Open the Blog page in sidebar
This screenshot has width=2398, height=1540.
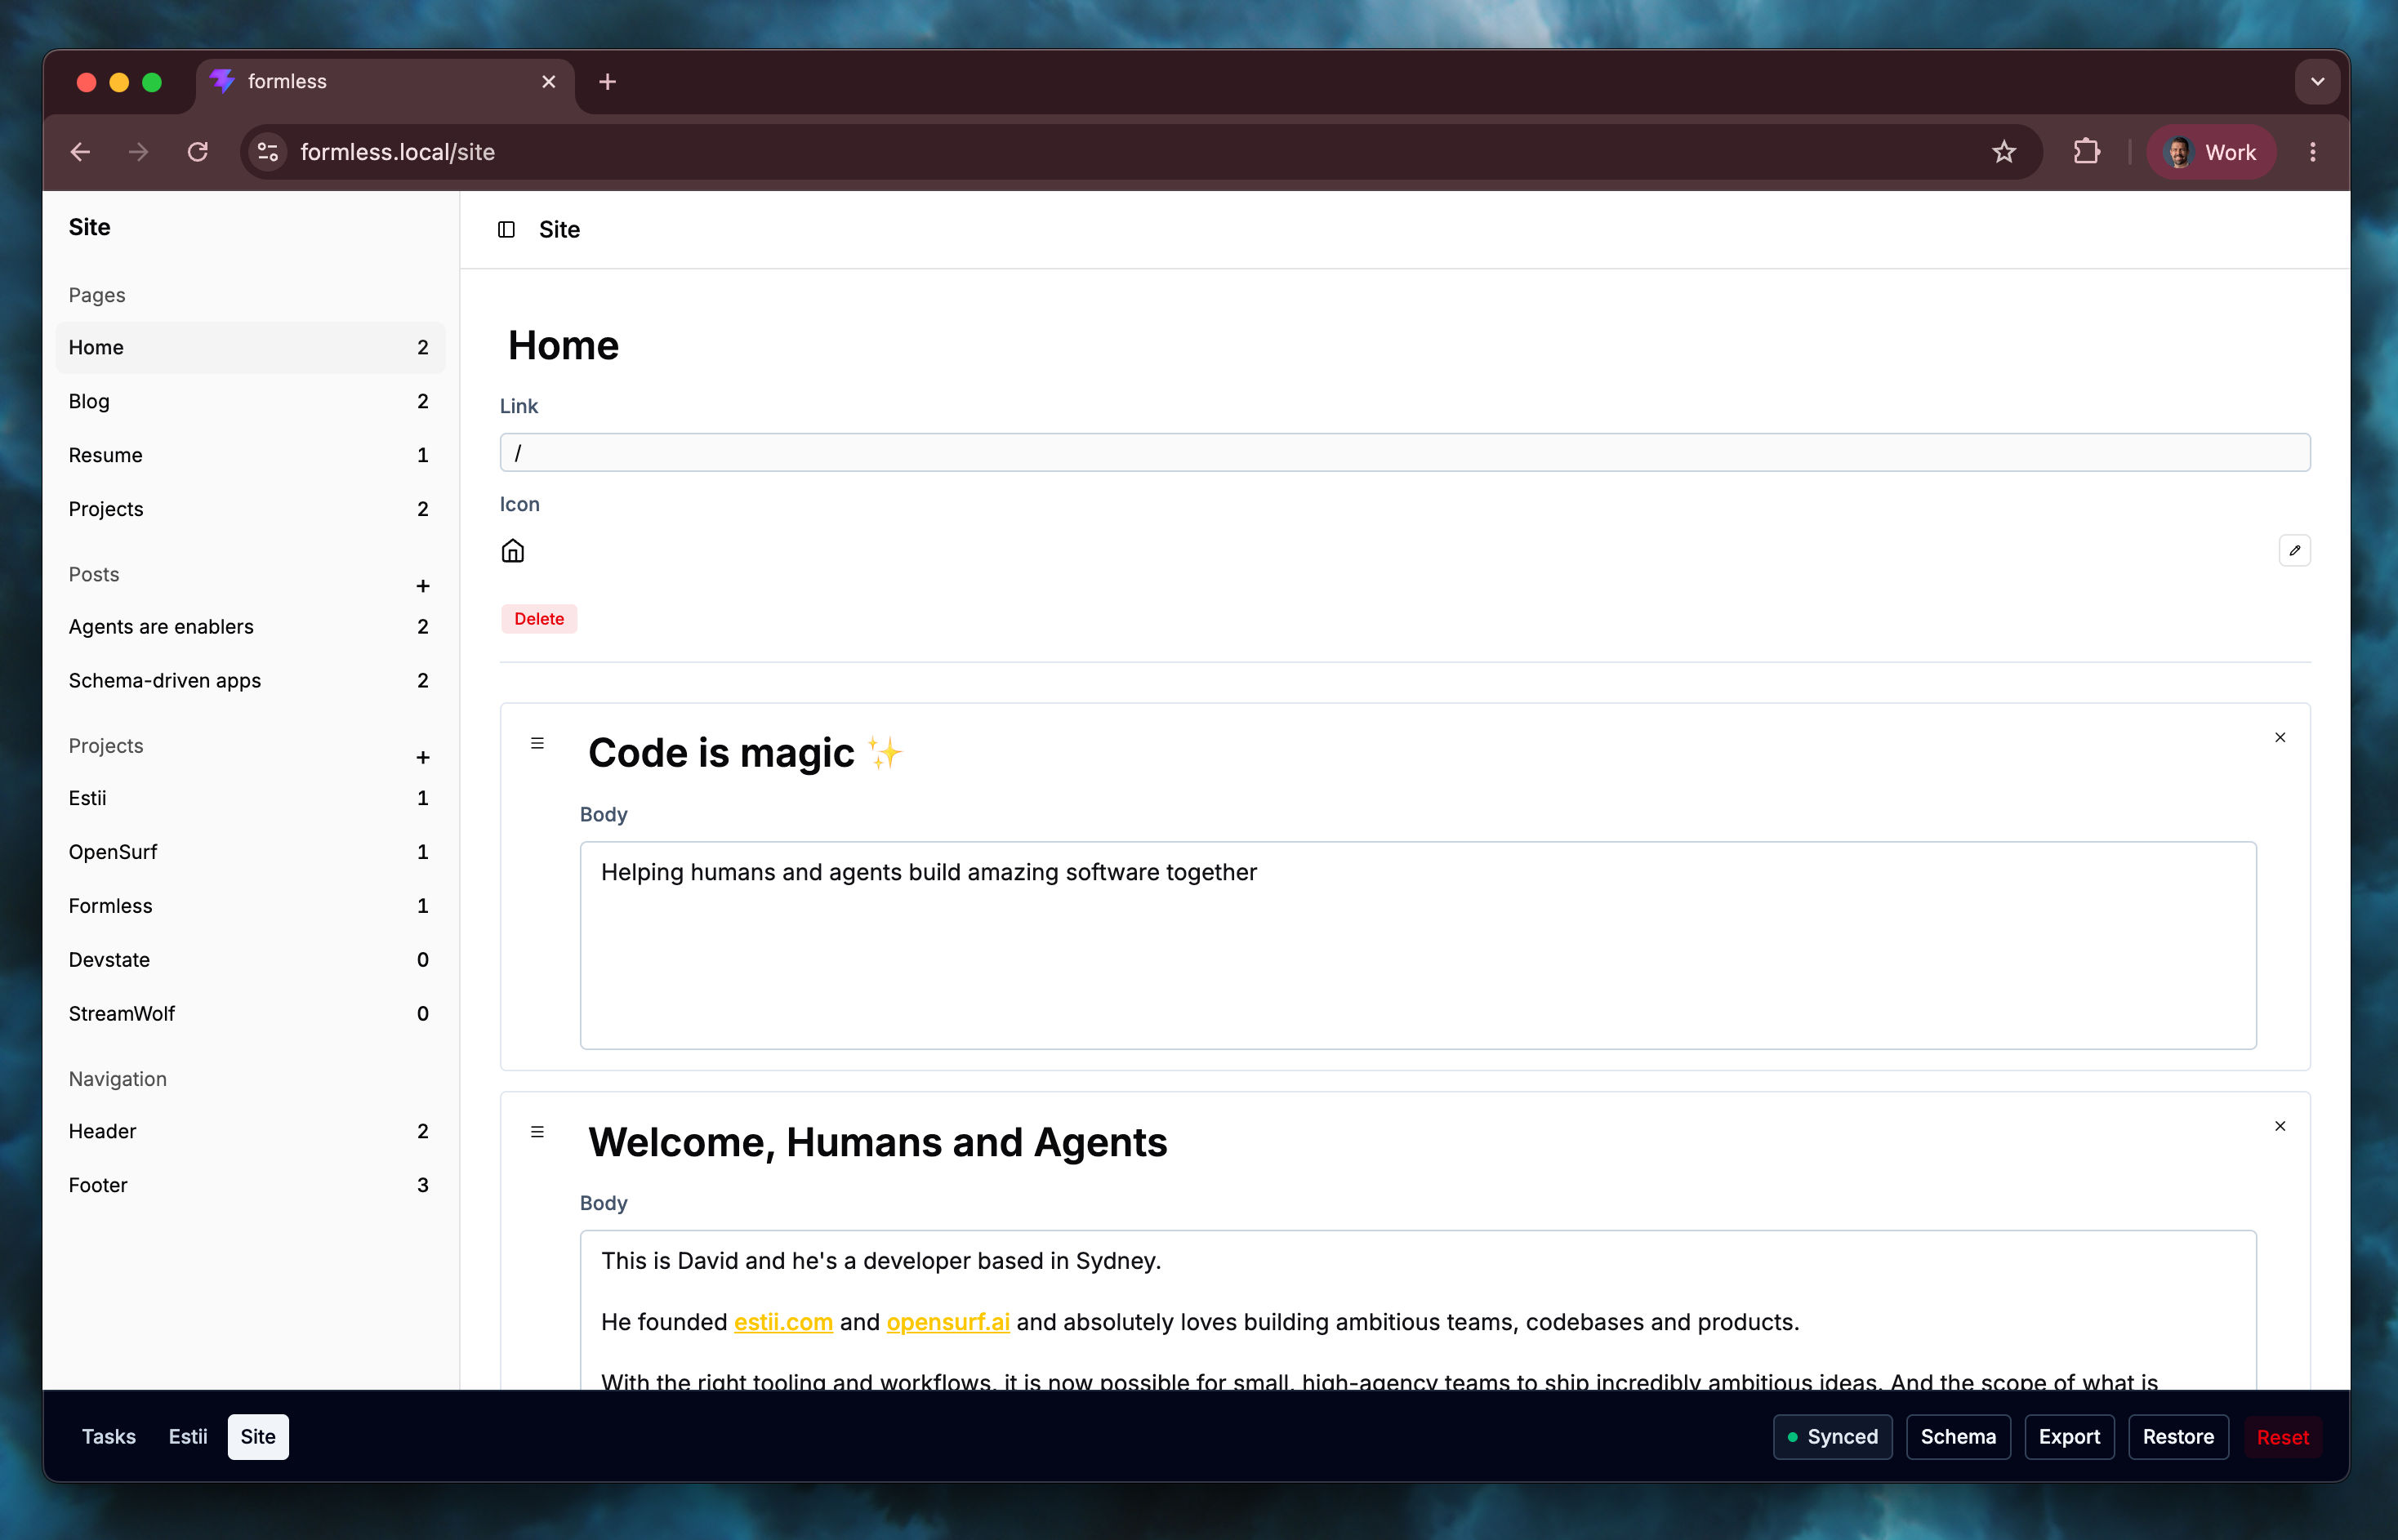[250, 402]
